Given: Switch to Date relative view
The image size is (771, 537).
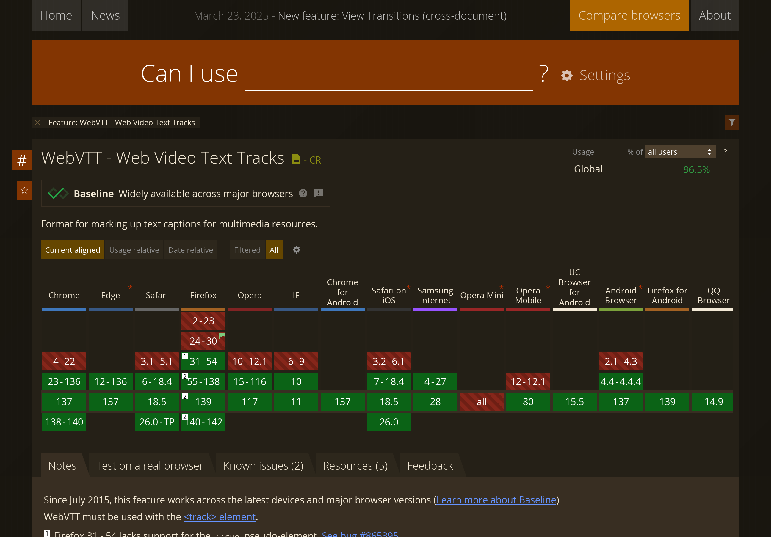Looking at the screenshot, I should coord(190,250).
